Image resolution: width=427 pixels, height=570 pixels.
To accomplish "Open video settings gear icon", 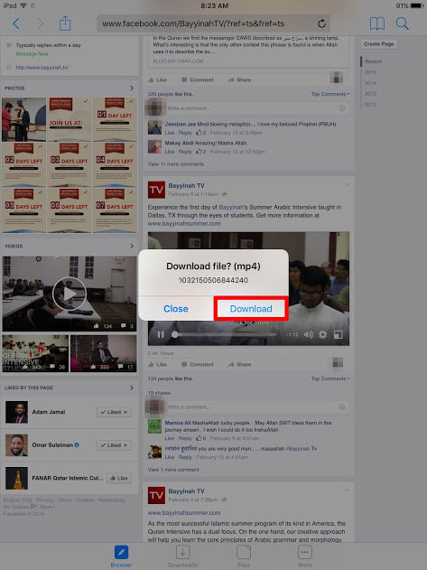I will (322, 334).
